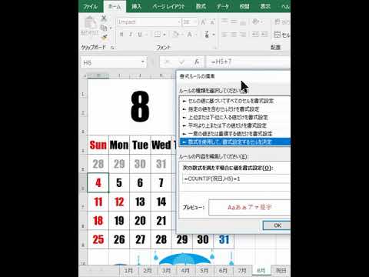Apply top vertical alignment
The image size is (369, 277).
[224, 22]
